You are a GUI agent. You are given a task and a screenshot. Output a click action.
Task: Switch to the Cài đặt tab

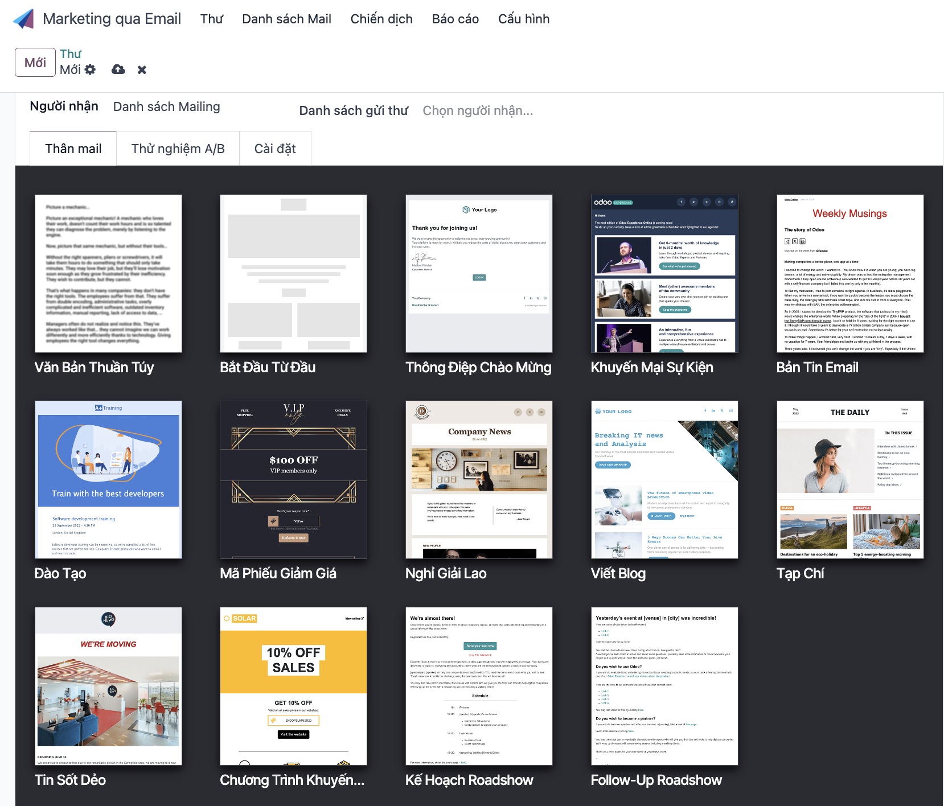pos(275,149)
